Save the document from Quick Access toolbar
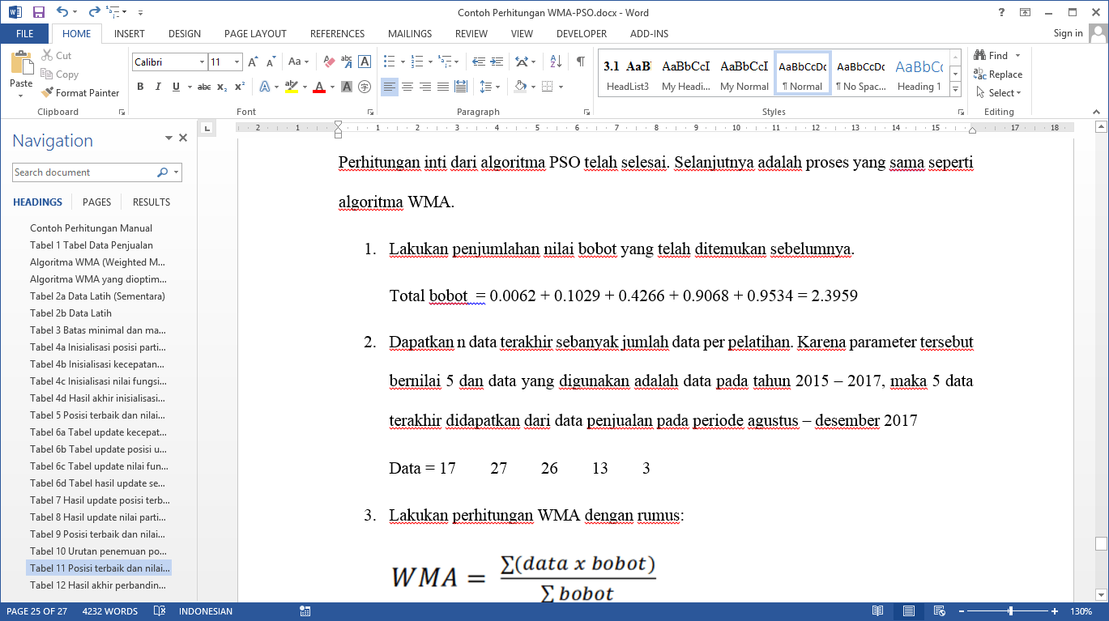 [38, 12]
